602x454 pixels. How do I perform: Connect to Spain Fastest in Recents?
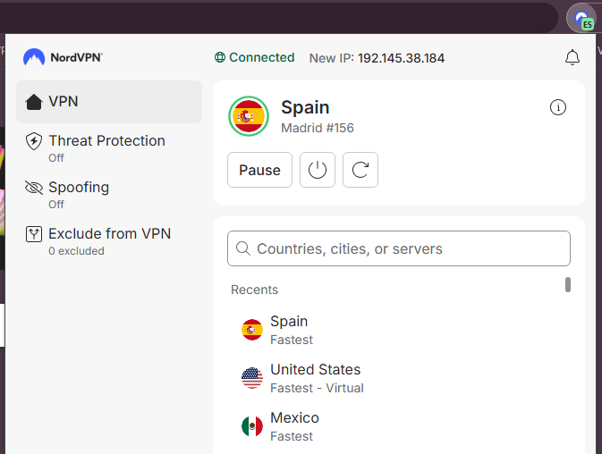pyautogui.click(x=397, y=330)
